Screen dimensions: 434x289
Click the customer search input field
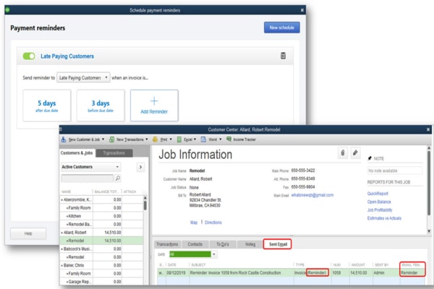click(87, 178)
